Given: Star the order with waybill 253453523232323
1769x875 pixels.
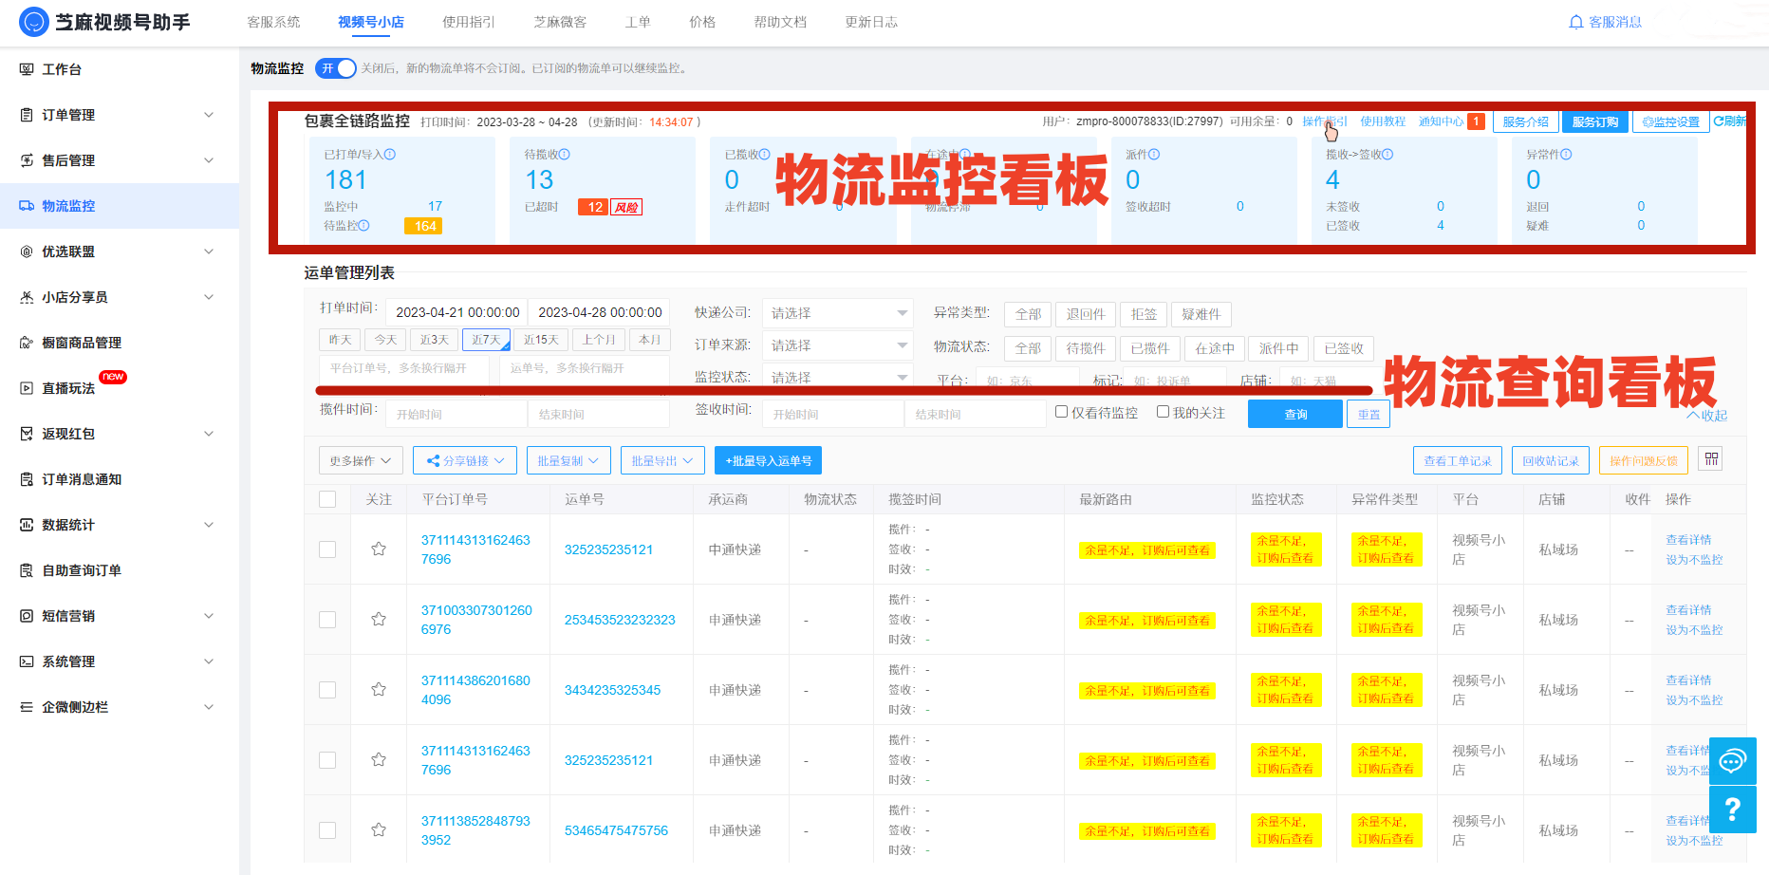Looking at the screenshot, I should (x=379, y=620).
